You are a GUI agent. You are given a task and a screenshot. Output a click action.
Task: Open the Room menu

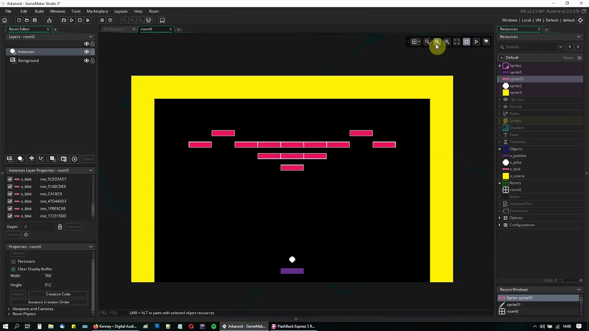154,11
